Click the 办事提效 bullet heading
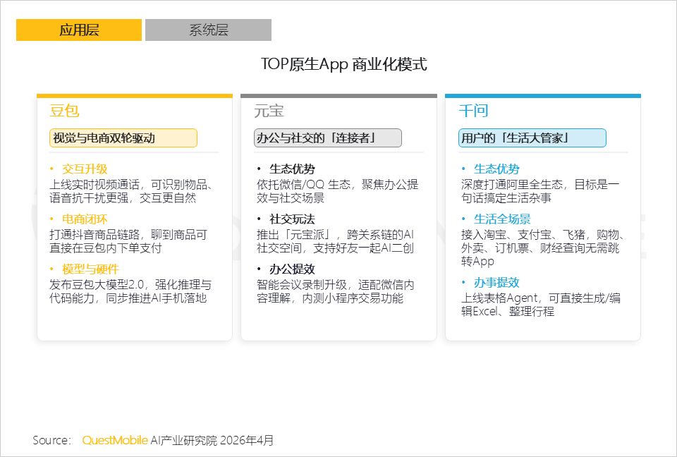The image size is (677, 457). 496,283
